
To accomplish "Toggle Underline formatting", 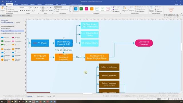I will click(25, 11).
